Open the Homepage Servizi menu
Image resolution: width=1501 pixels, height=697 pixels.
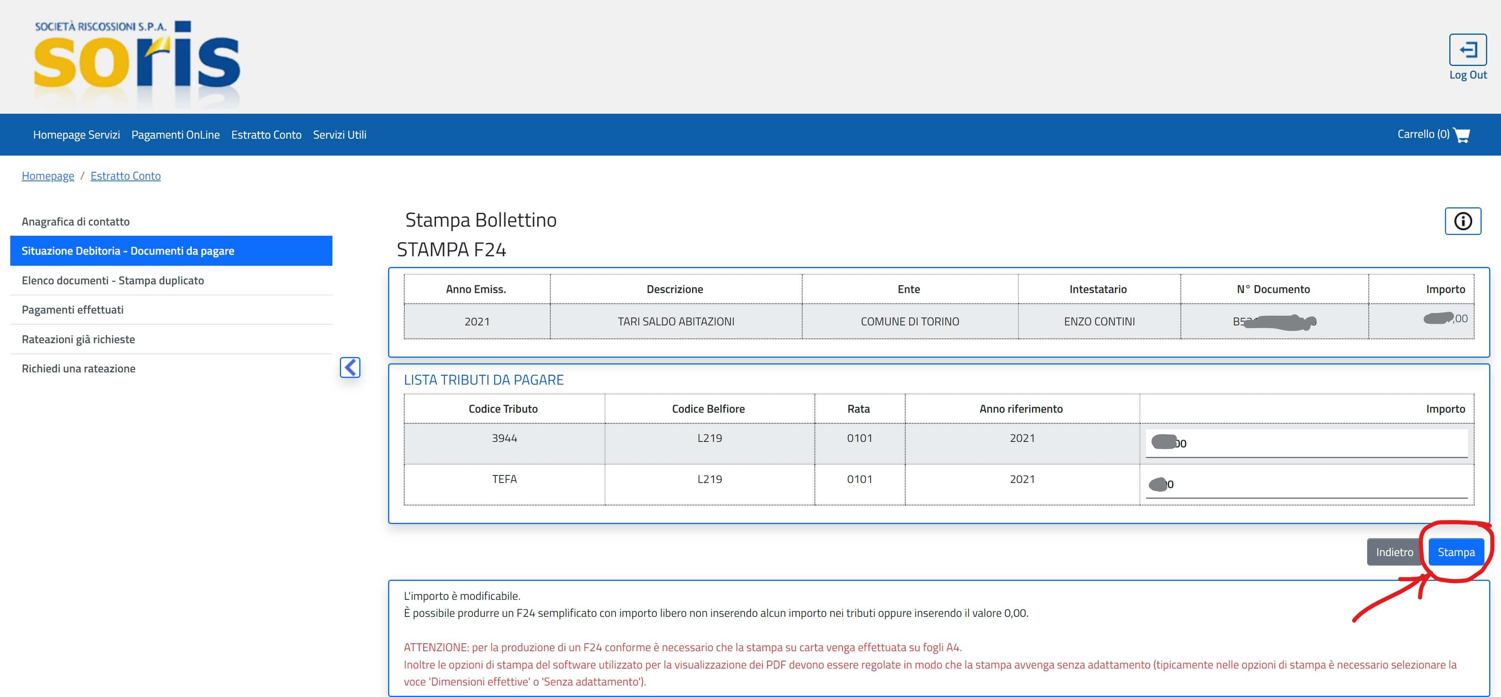(76, 135)
